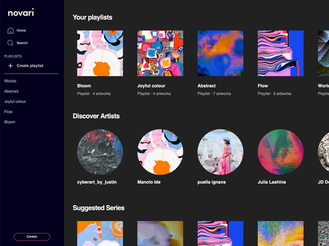The width and height of the screenshot is (329, 246).
Task: Open Flow playlist in sidebar
Action: [x=8, y=112]
